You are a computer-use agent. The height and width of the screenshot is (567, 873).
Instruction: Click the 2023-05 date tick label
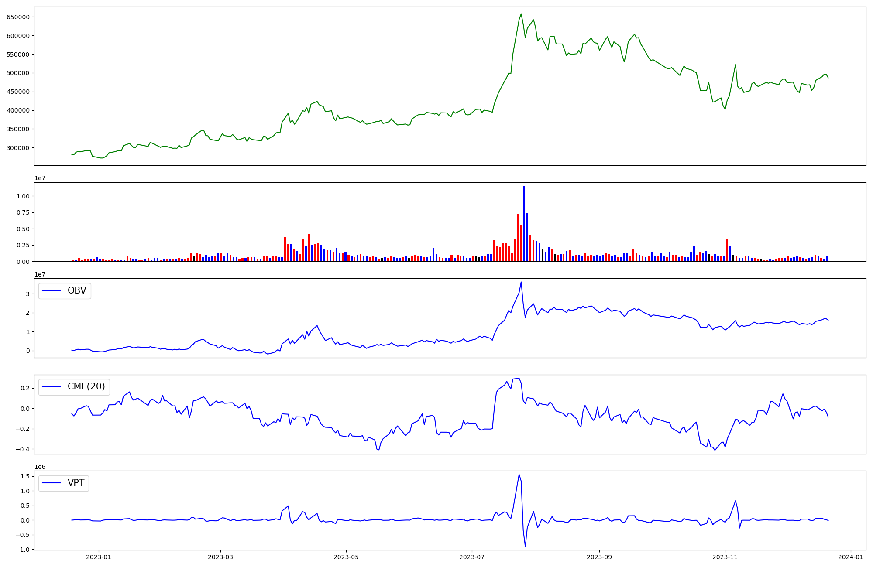[346, 557]
